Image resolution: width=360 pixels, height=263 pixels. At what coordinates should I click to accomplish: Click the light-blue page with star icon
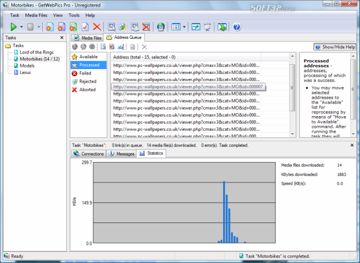[x=50, y=27]
